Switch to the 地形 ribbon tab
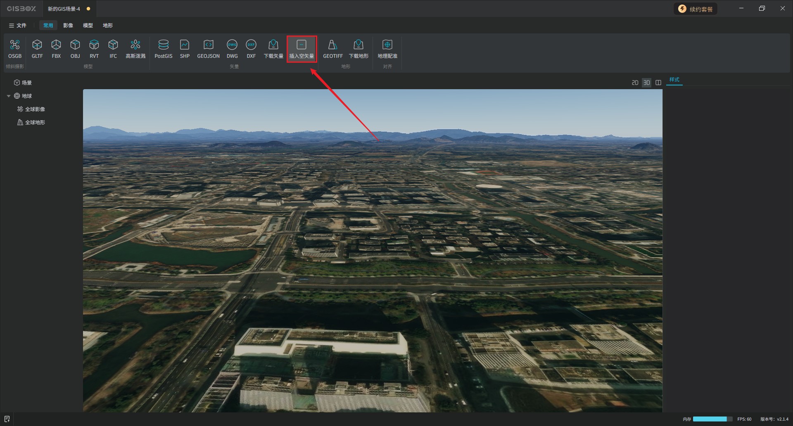The image size is (793, 426). click(108, 26)
